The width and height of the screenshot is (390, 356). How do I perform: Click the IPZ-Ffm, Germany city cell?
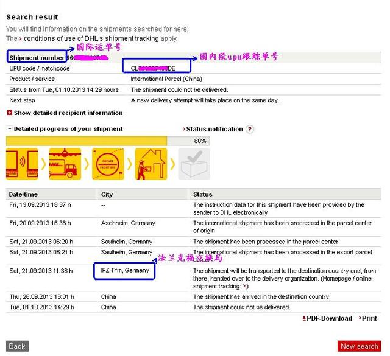pyautogui.click(x=125, y=270)
